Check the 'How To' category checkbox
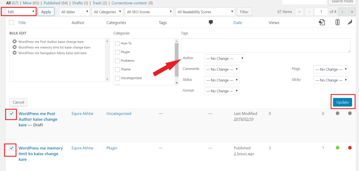Viewport: 359px width, 171px height. pyautogui.click(x=117, y=43)
